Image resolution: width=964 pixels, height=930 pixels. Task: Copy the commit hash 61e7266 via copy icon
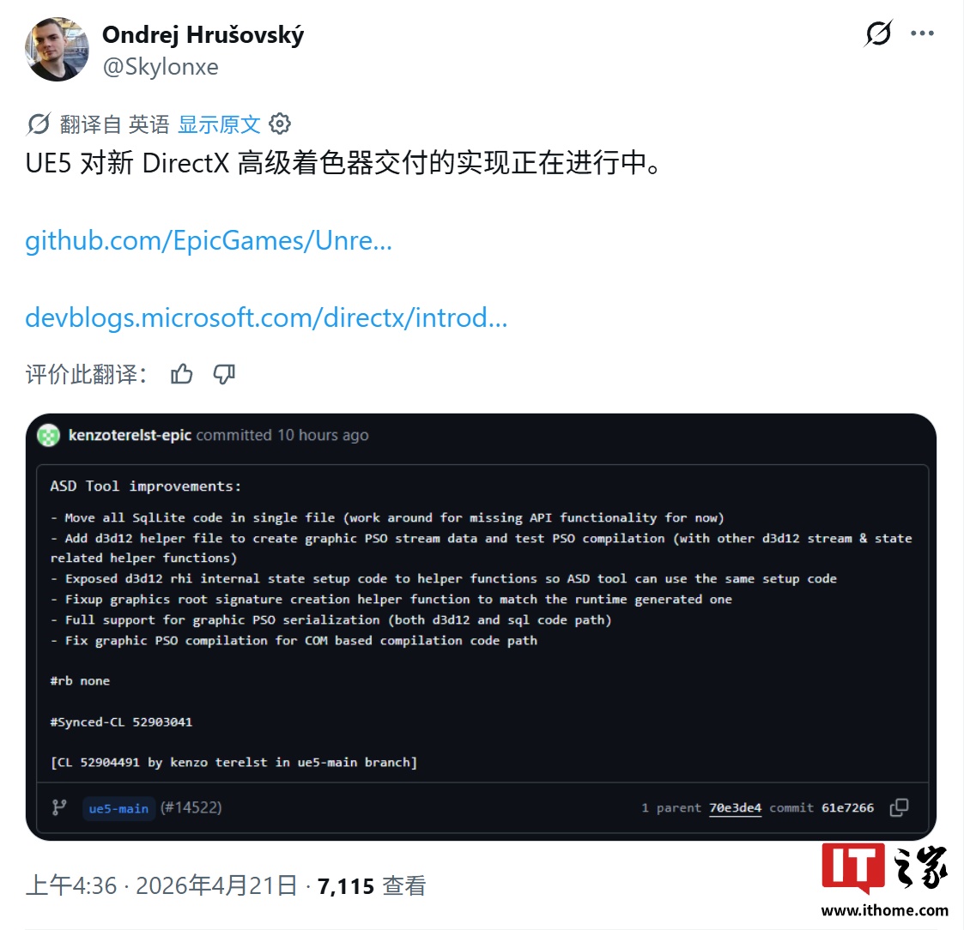[899, 807]
